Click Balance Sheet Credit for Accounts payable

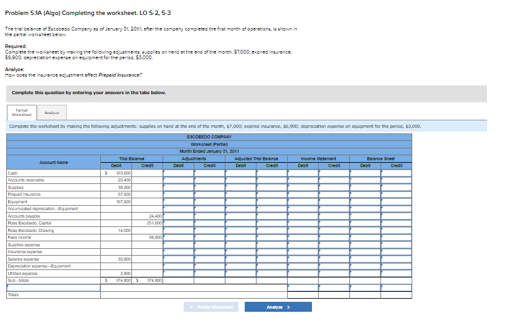tap(396, 216)
